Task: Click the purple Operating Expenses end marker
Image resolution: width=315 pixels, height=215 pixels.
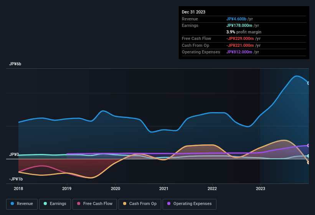Action: tap(308, 146)
